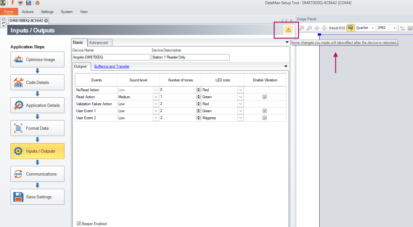Switch to the Advanced tab
Image resolution: width=413 pixels, height=227 pixels.
[99, 42]
